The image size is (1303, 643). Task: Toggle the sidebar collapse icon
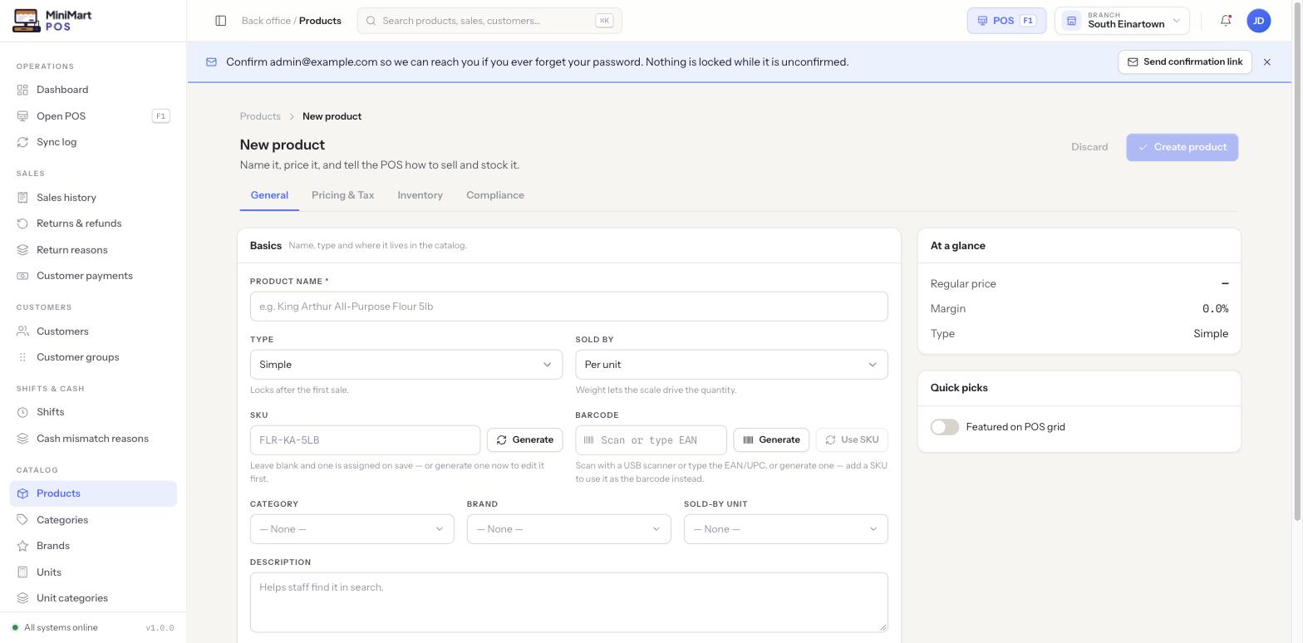coord(221,21)
